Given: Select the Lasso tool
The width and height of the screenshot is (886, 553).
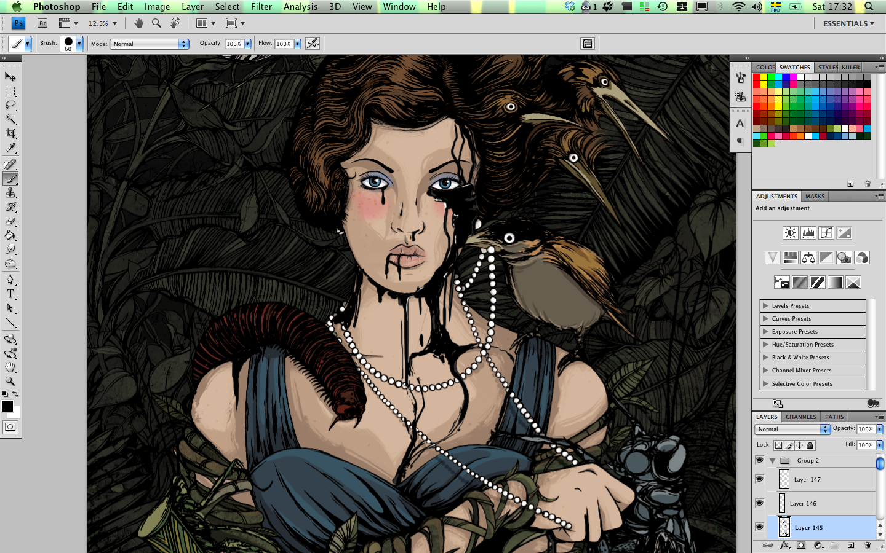Looking at the screenshot, I should coord(10,105).
